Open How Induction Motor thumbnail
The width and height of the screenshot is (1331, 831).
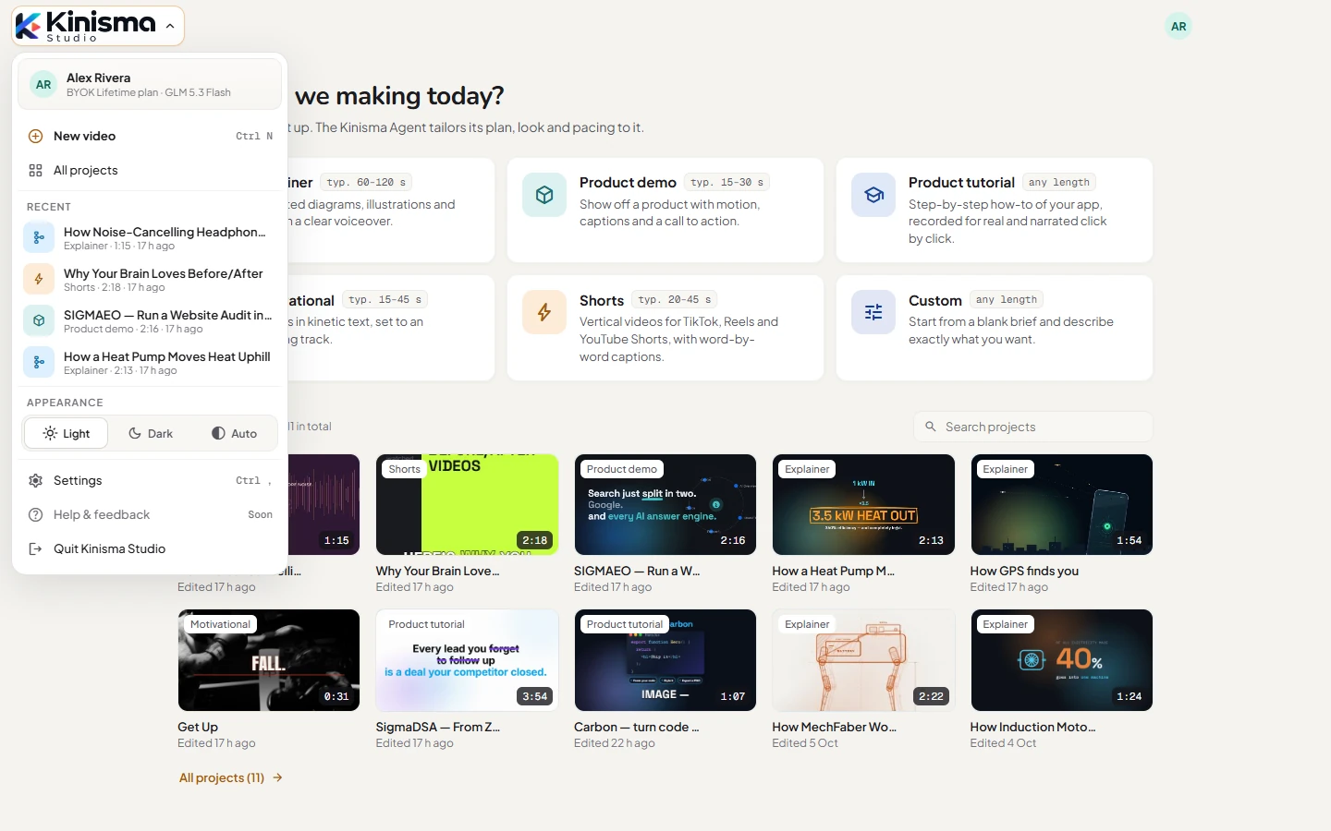1061,660
